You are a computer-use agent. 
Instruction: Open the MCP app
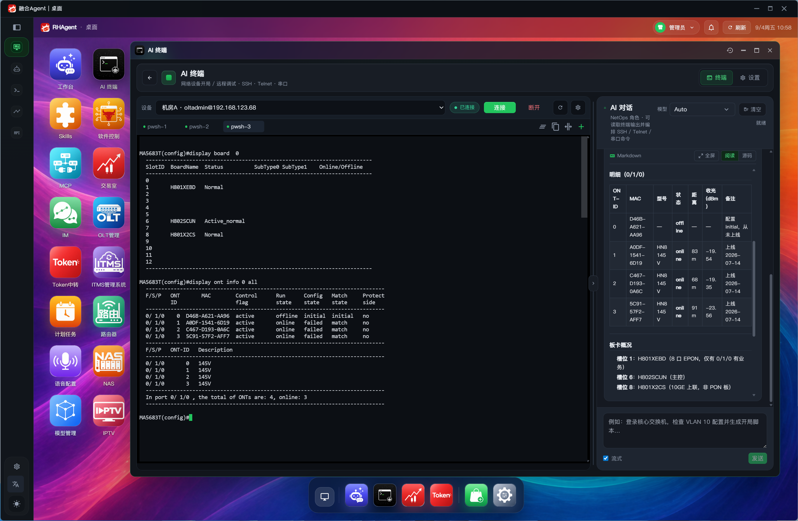(65, 163)
